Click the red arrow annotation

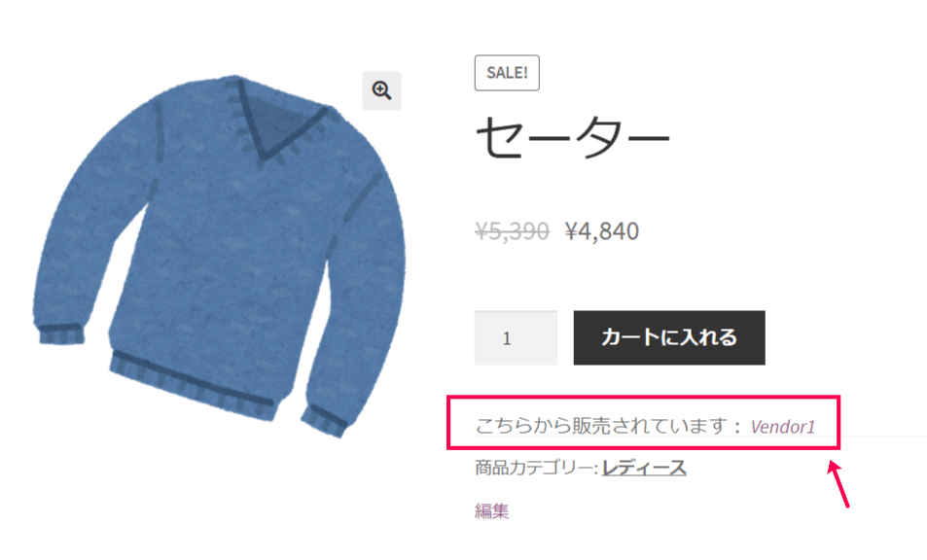[838, 484]
